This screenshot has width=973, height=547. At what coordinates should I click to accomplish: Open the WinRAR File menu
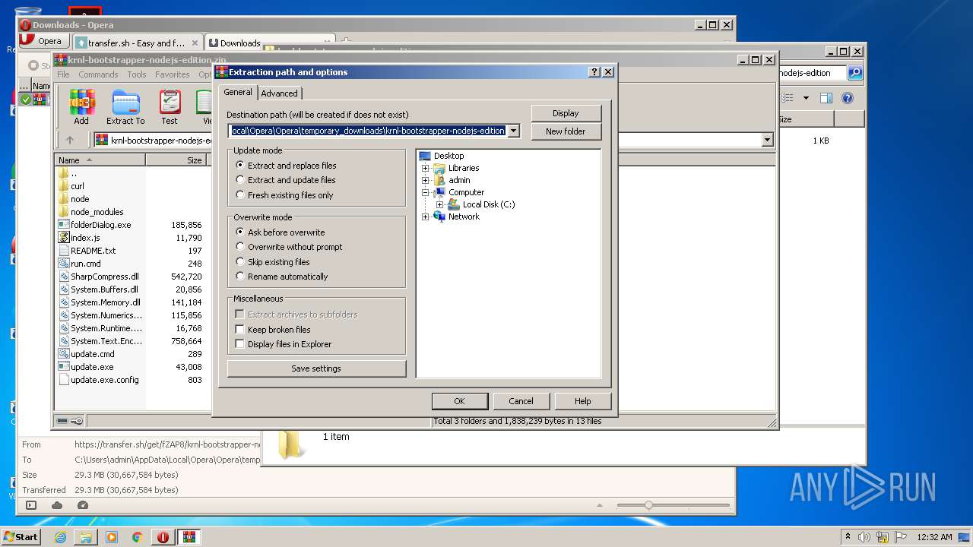pos(63,74)
